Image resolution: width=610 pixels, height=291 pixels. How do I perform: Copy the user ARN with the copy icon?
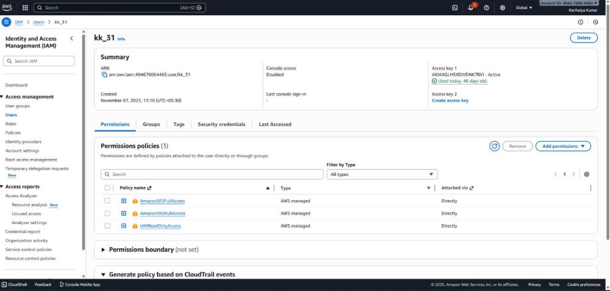[x=104, y=74]
